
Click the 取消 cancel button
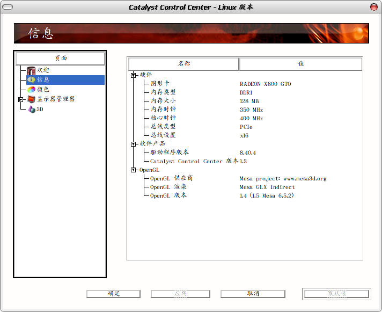[x=253, y=294]
